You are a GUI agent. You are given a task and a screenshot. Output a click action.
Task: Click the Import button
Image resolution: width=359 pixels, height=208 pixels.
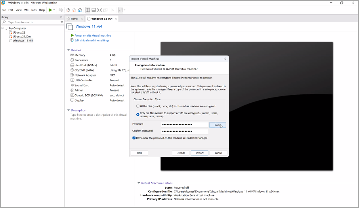coord(199,153)
